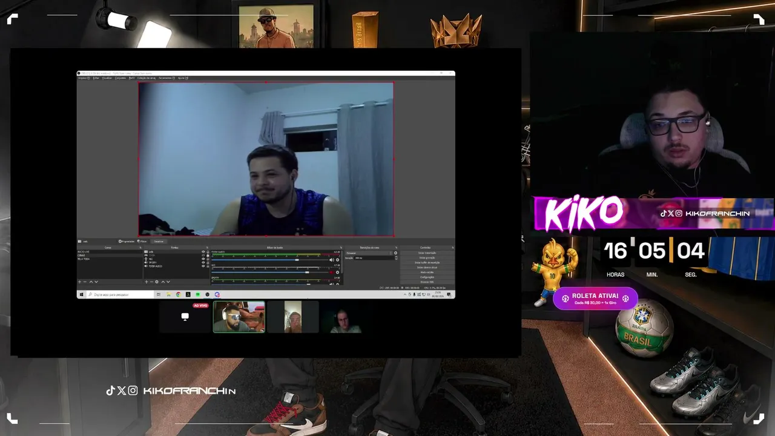Enable Modo estúdio in Controles
775x436 pixels.
(x=427, y=272)
